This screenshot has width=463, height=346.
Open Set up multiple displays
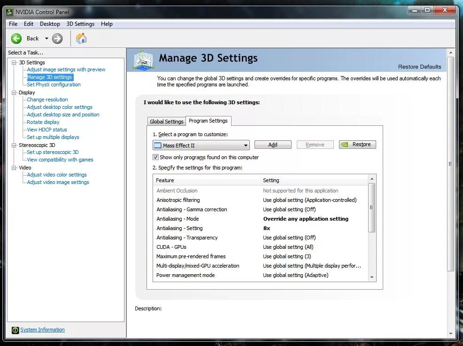pos(53,137)
